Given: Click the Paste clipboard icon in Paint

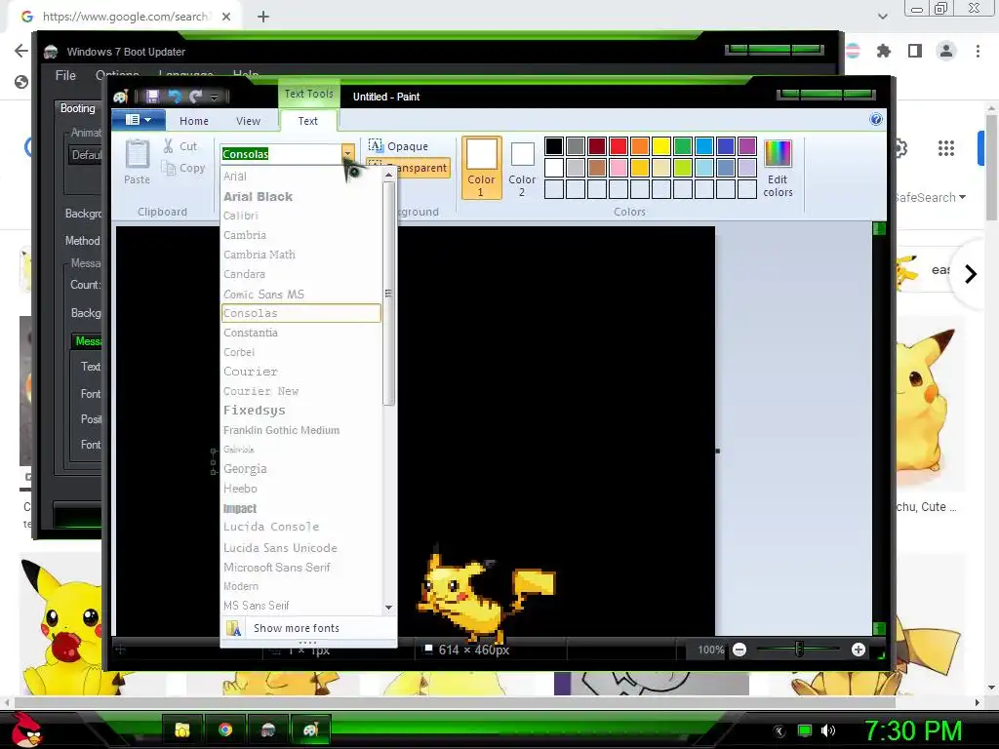Looking at the screenshot, I should pos(137,155).
